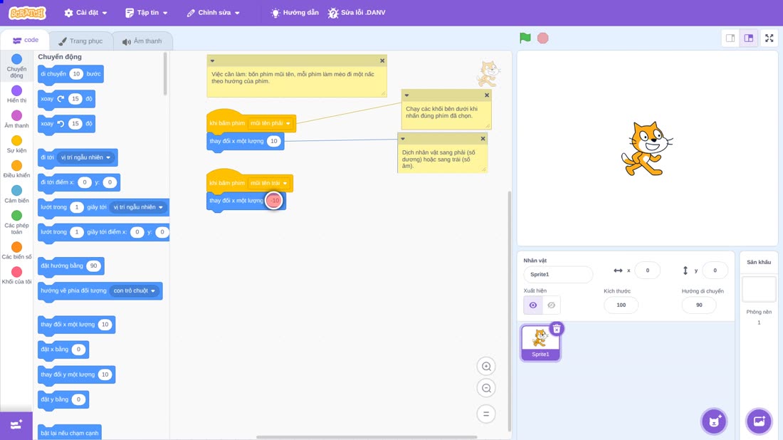Select the Hiển thị block category

(x=16, y=95)
